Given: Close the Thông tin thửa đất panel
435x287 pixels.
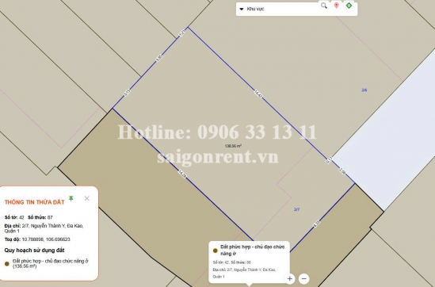Looking at the screenshot, I should tap(87, 198).
